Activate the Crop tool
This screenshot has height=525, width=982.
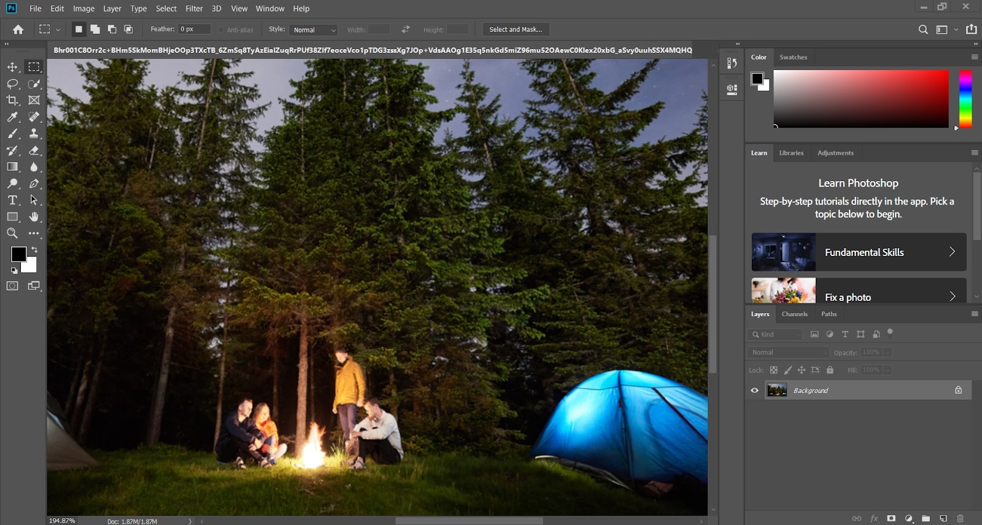pyautogui.click(x=12, y=100)
